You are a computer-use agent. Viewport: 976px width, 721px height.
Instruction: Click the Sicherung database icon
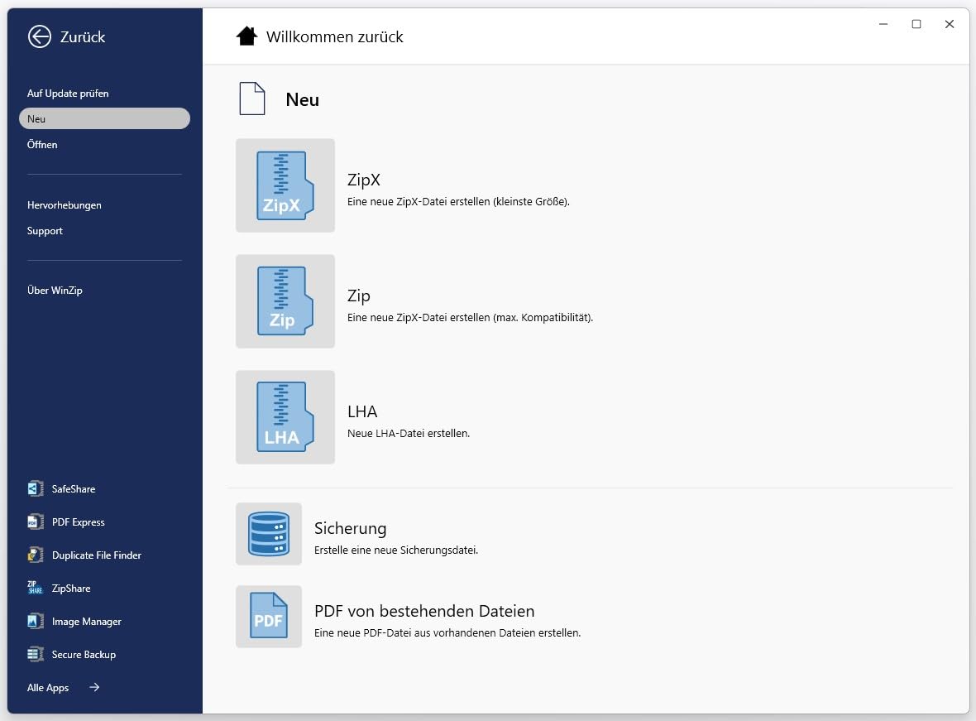(269, 534)
